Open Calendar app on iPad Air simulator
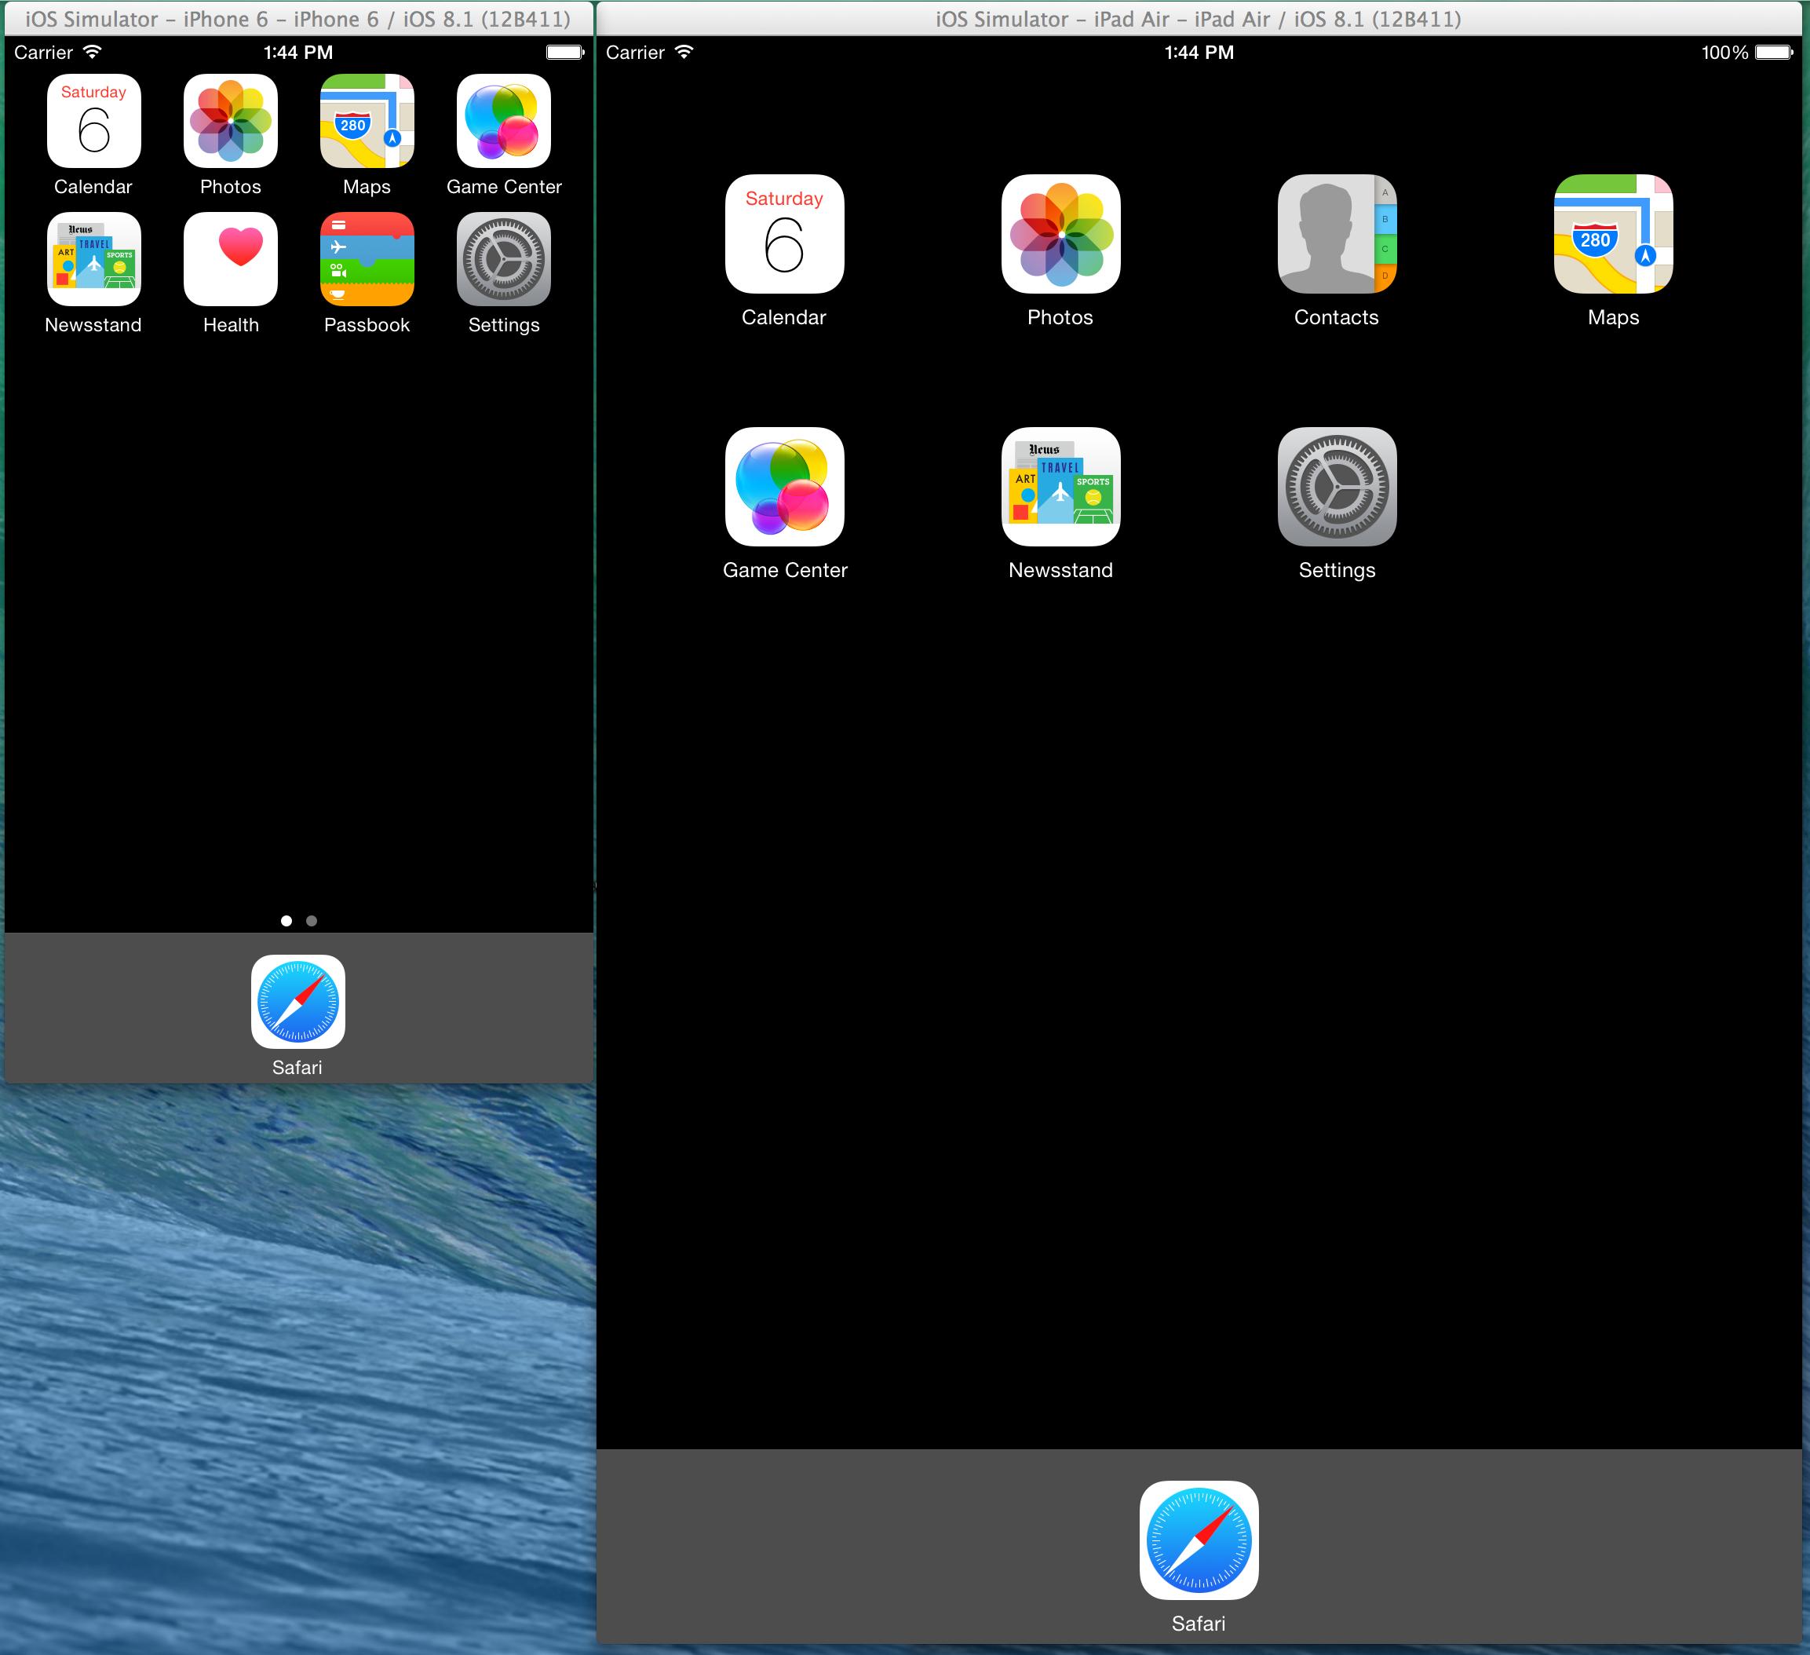Viewport: 1810px width, 1655px height. (785, 233)
